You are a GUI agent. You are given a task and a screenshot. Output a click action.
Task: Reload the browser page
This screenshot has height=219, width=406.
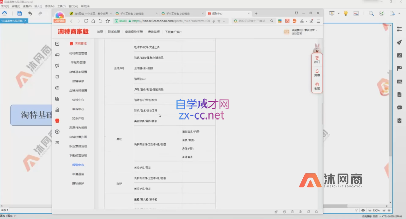(x=86, y=21)
